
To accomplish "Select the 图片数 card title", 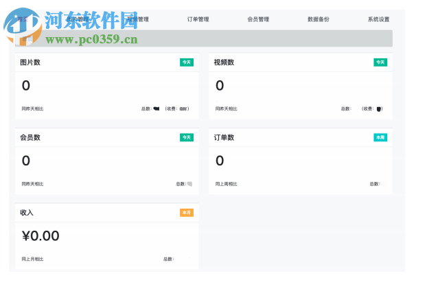I will pos(30,62).
